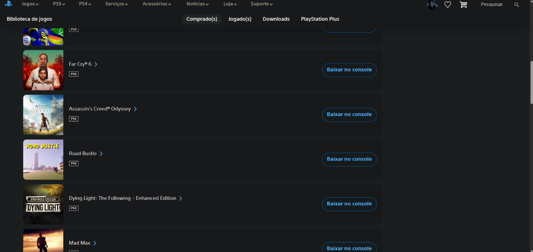Click the Road Bustle cover thumbnail
533x252 pixels.
coord(43,160)
